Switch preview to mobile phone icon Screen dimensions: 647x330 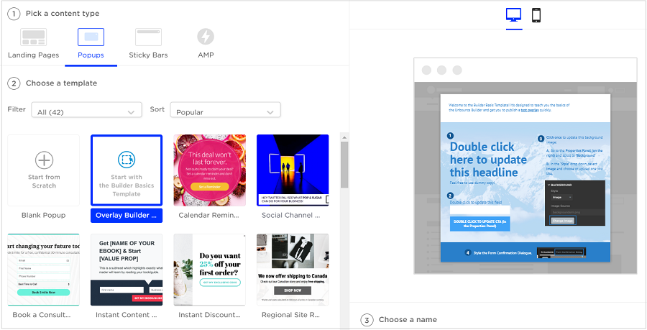point(536,15)
